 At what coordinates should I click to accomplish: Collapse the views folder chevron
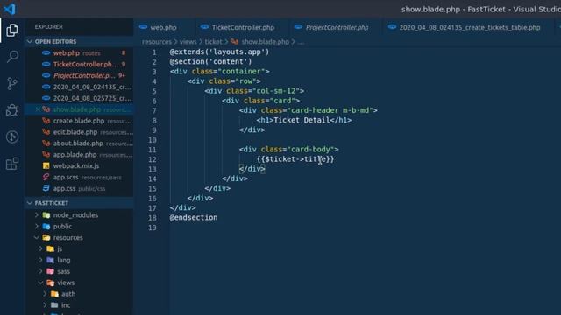[x=41, y=283]
